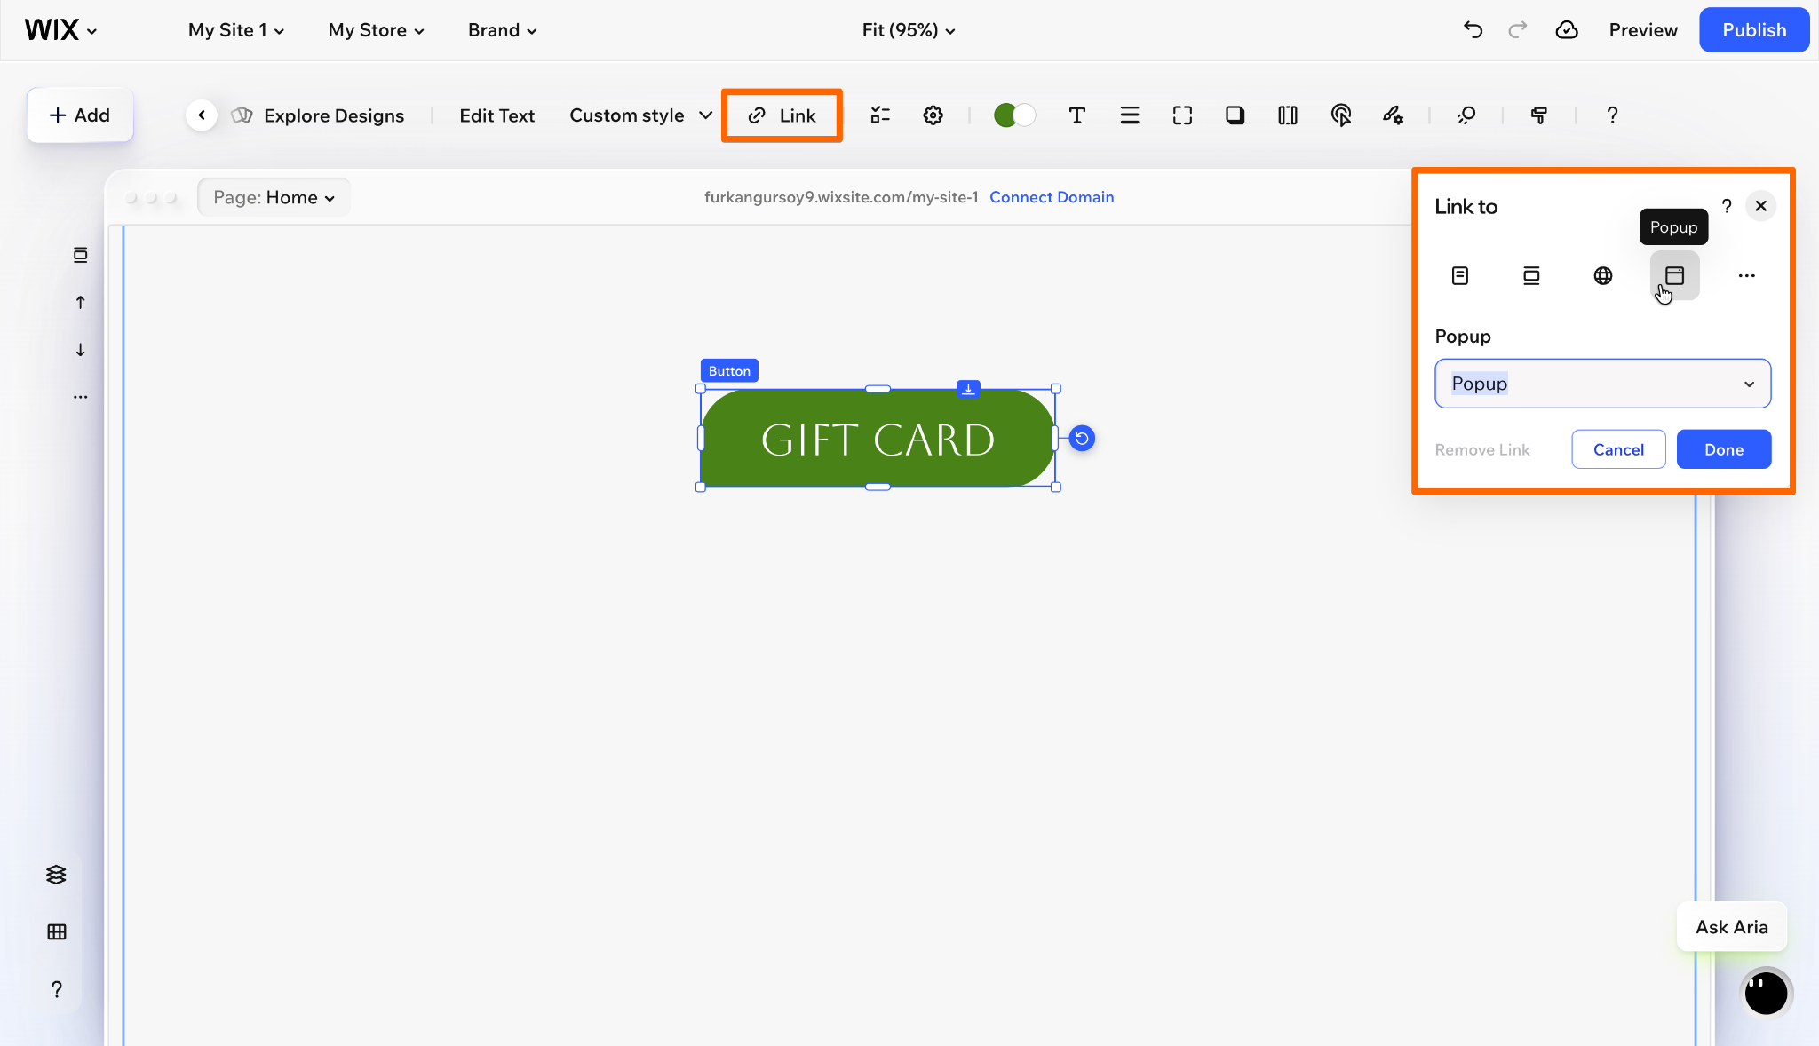Screen dimensions: 1819x1046
Task: Click the more link options ellipsis
Action: click(1747, 275)
